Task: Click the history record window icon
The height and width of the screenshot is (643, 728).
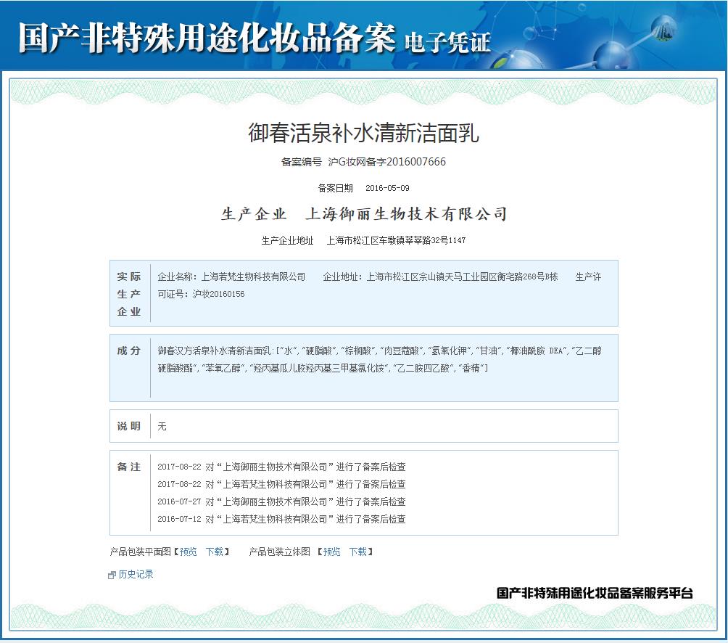Action: point(112,576)
